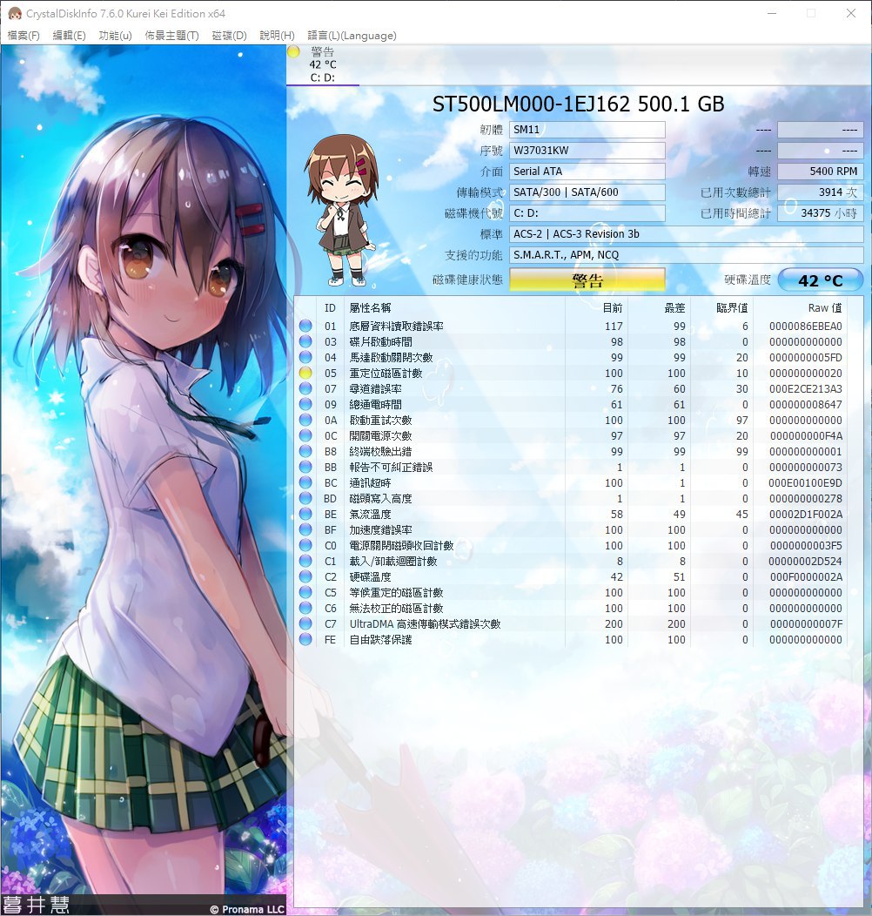872x916 pixels.
Task: Click the CrystalDiskInfo title bar app icon
Action: [x=14, y=13]
